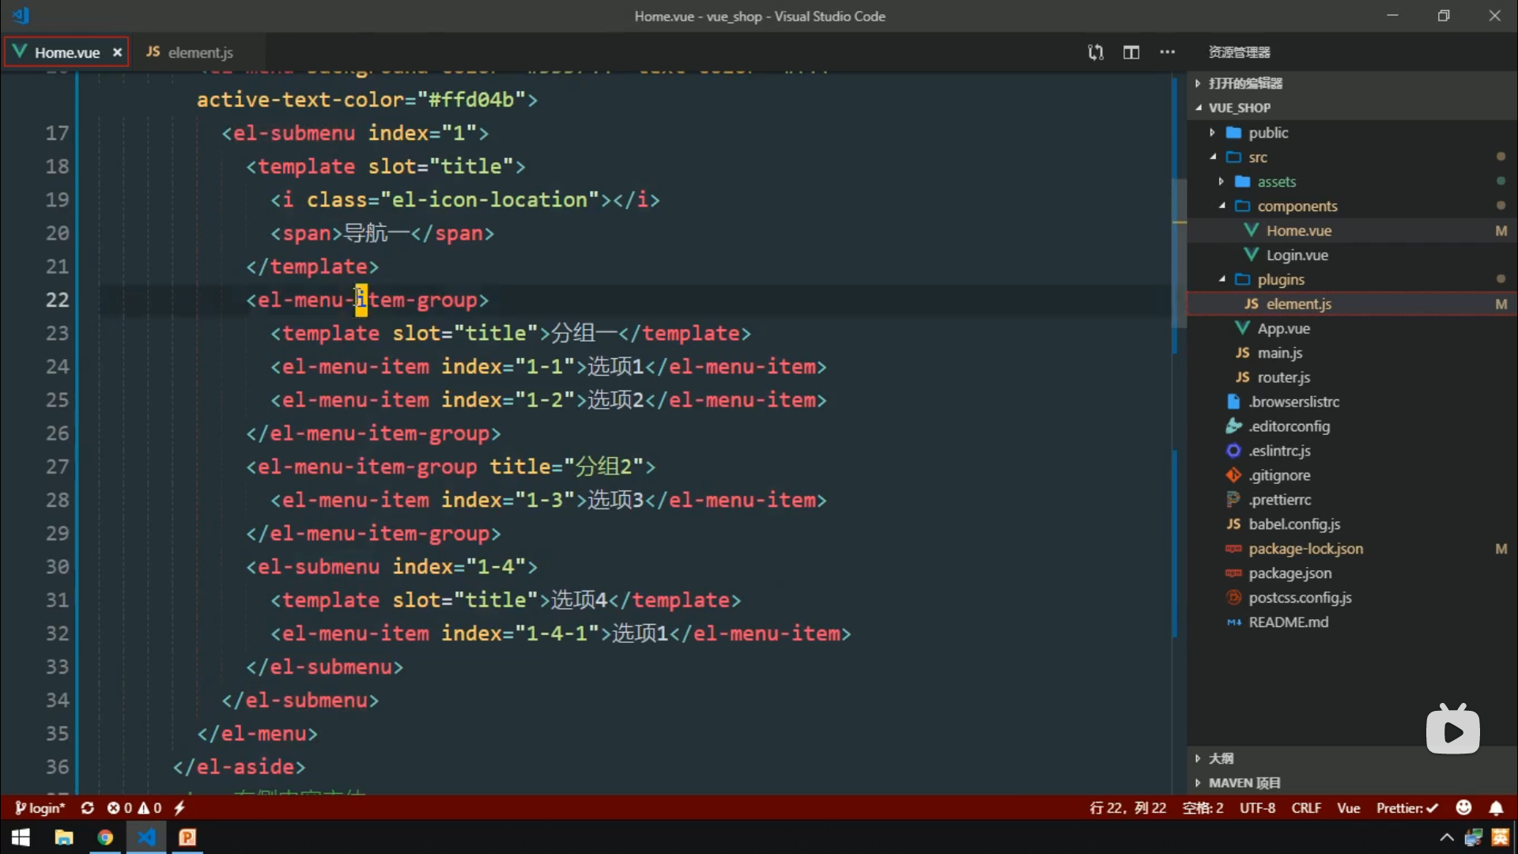Show hidden system tray icons

point(1446,837)
